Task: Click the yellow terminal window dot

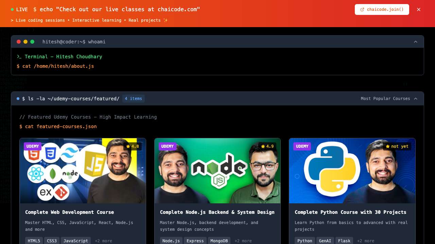Action: tap(25, 42)
